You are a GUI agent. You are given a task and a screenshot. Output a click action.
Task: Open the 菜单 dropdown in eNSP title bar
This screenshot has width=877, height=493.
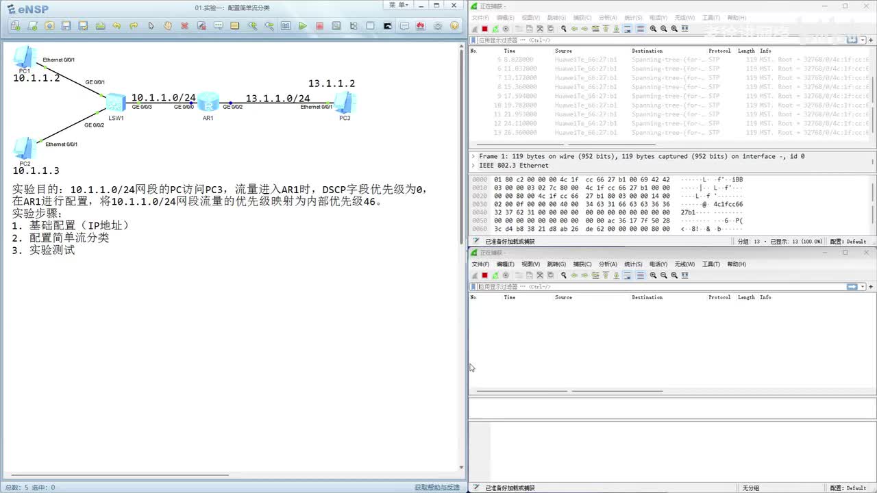(399, 5)
